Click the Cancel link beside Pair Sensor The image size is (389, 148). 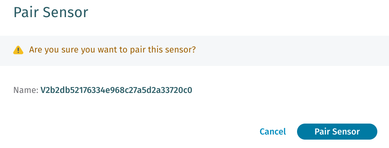273,132
